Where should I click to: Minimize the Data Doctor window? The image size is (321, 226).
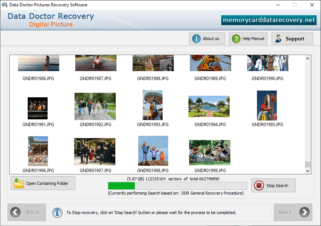click(278, 5)
